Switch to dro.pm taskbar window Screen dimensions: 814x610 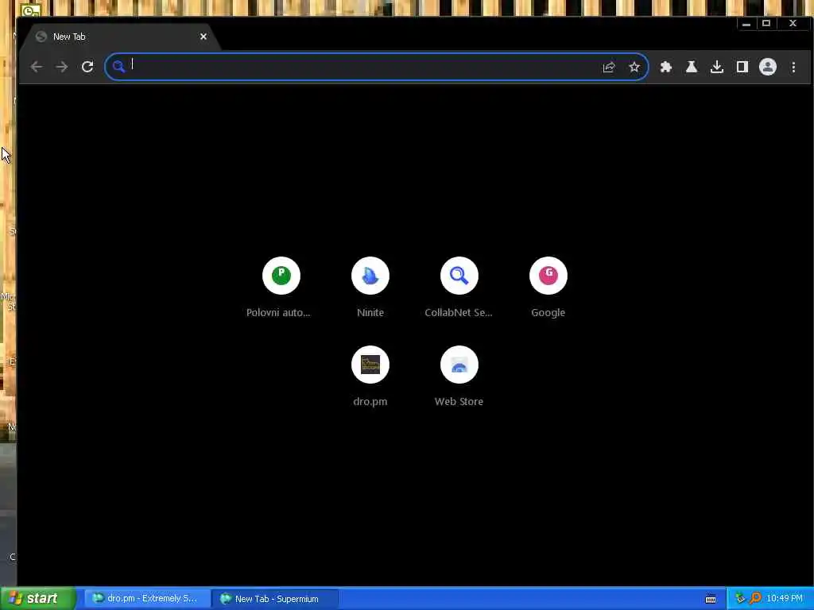click(x=147, y=599)
